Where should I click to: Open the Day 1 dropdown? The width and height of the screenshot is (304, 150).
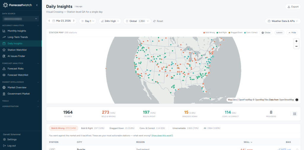pyautogui.click(x=89, y=21)
